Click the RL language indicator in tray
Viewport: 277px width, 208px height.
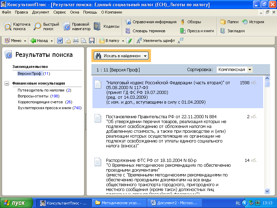tap(238, 203)
